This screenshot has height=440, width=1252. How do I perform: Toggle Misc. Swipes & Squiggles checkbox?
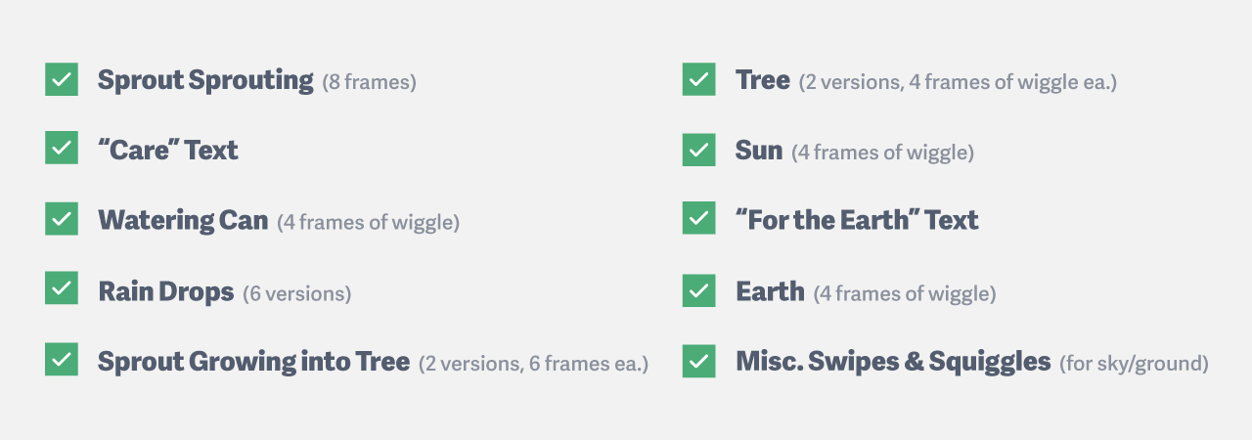pyautogui.click(x=698, y=361)
